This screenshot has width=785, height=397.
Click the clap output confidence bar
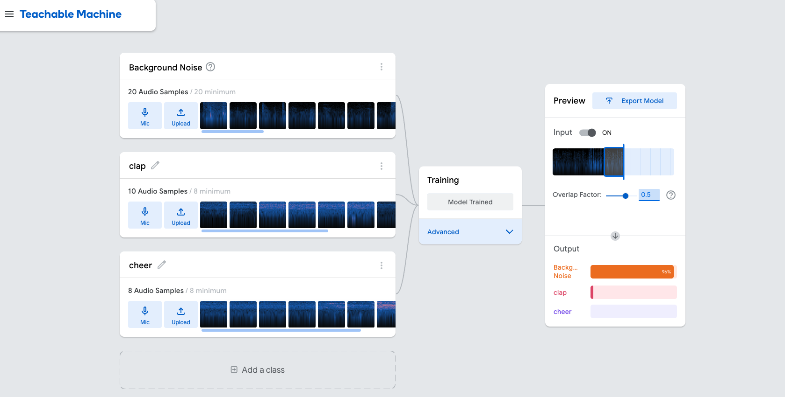[x=634, y=293]
